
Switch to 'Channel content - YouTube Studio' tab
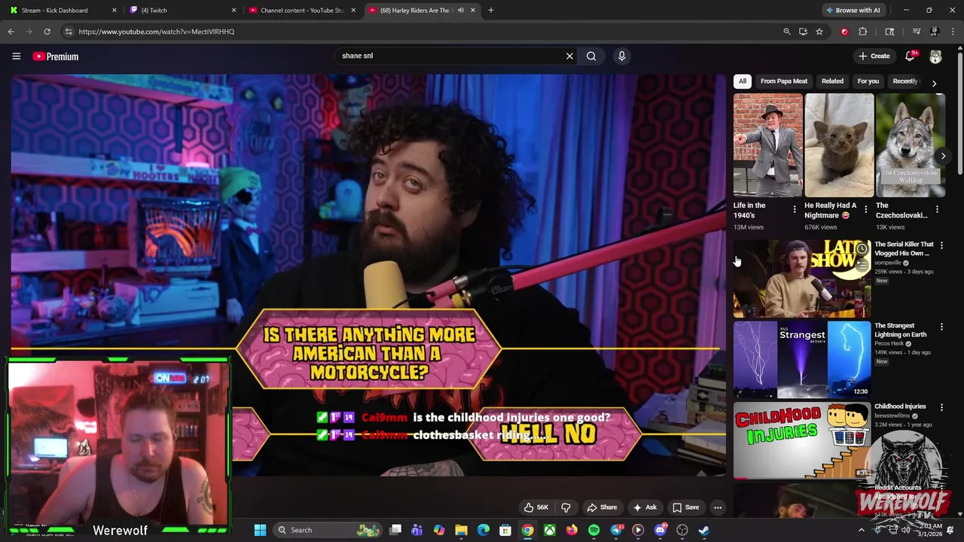(302, 11)
